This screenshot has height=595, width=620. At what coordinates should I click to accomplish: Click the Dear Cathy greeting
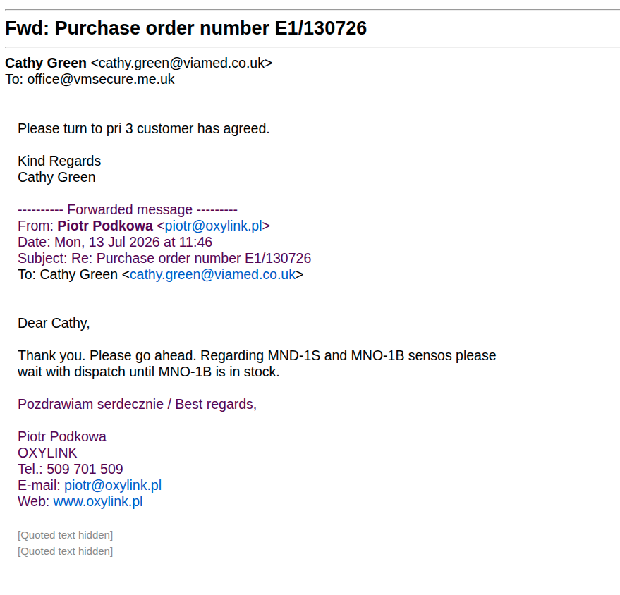54,323
